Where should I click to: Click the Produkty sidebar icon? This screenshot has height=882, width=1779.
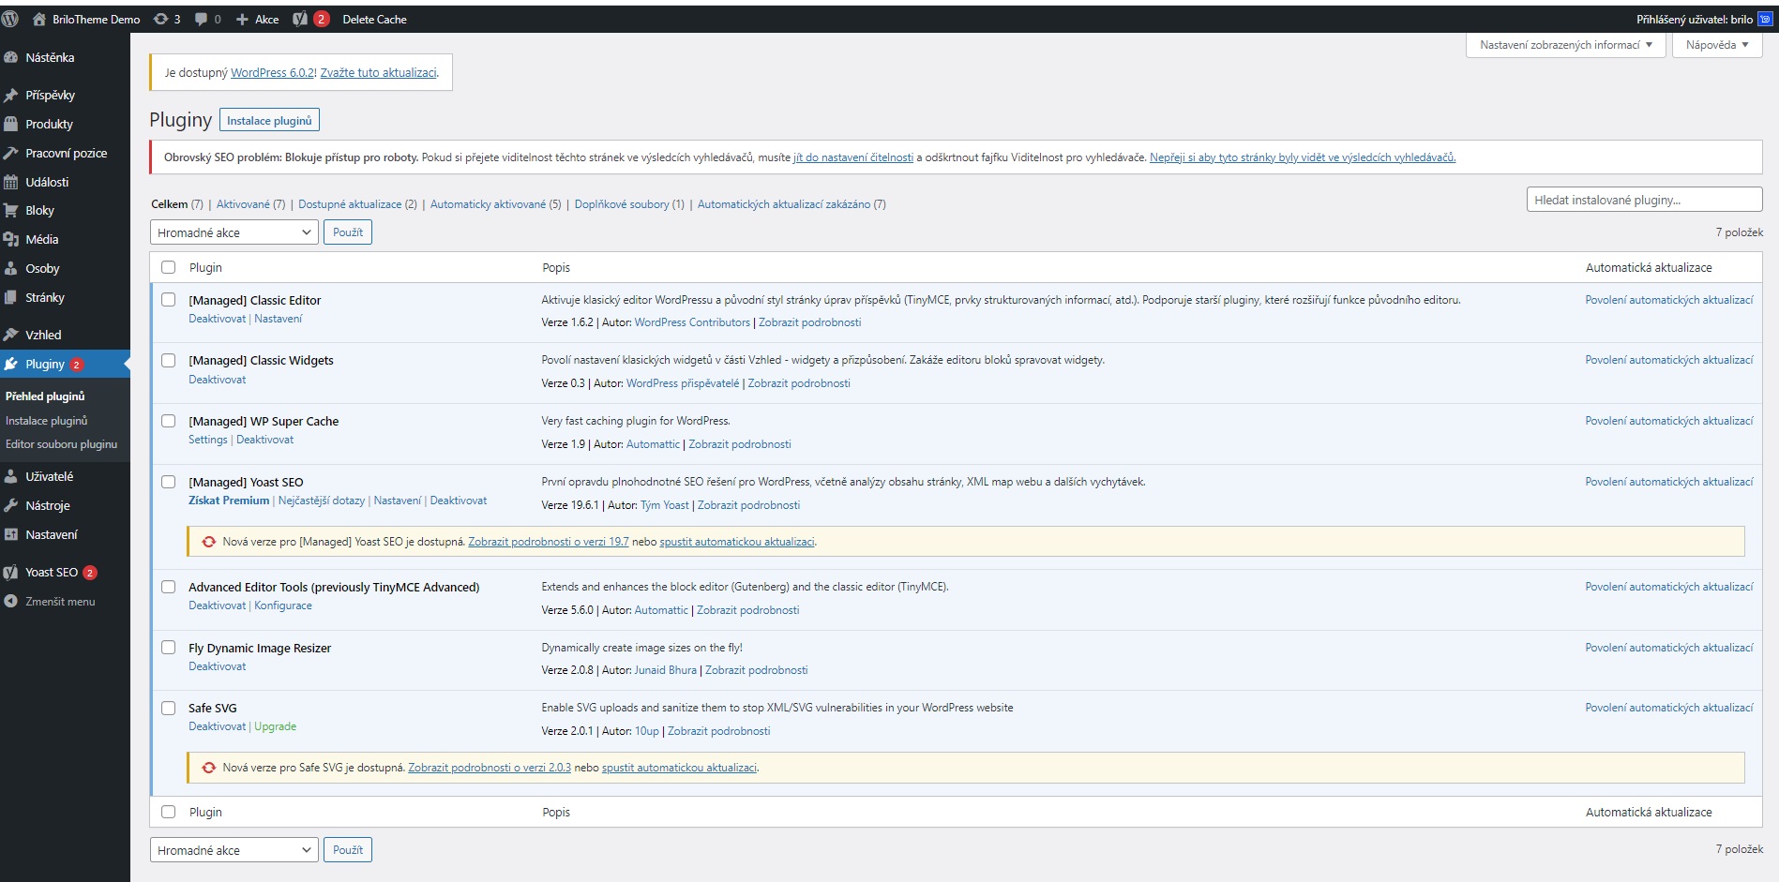pyautogui.click(x=11, y=124)
